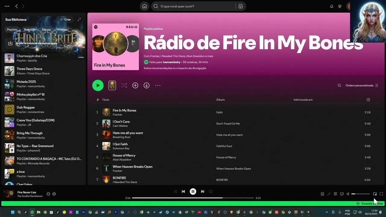386x217 pixels.
Task: Download the playlist
Action: (x=147, y=86)
